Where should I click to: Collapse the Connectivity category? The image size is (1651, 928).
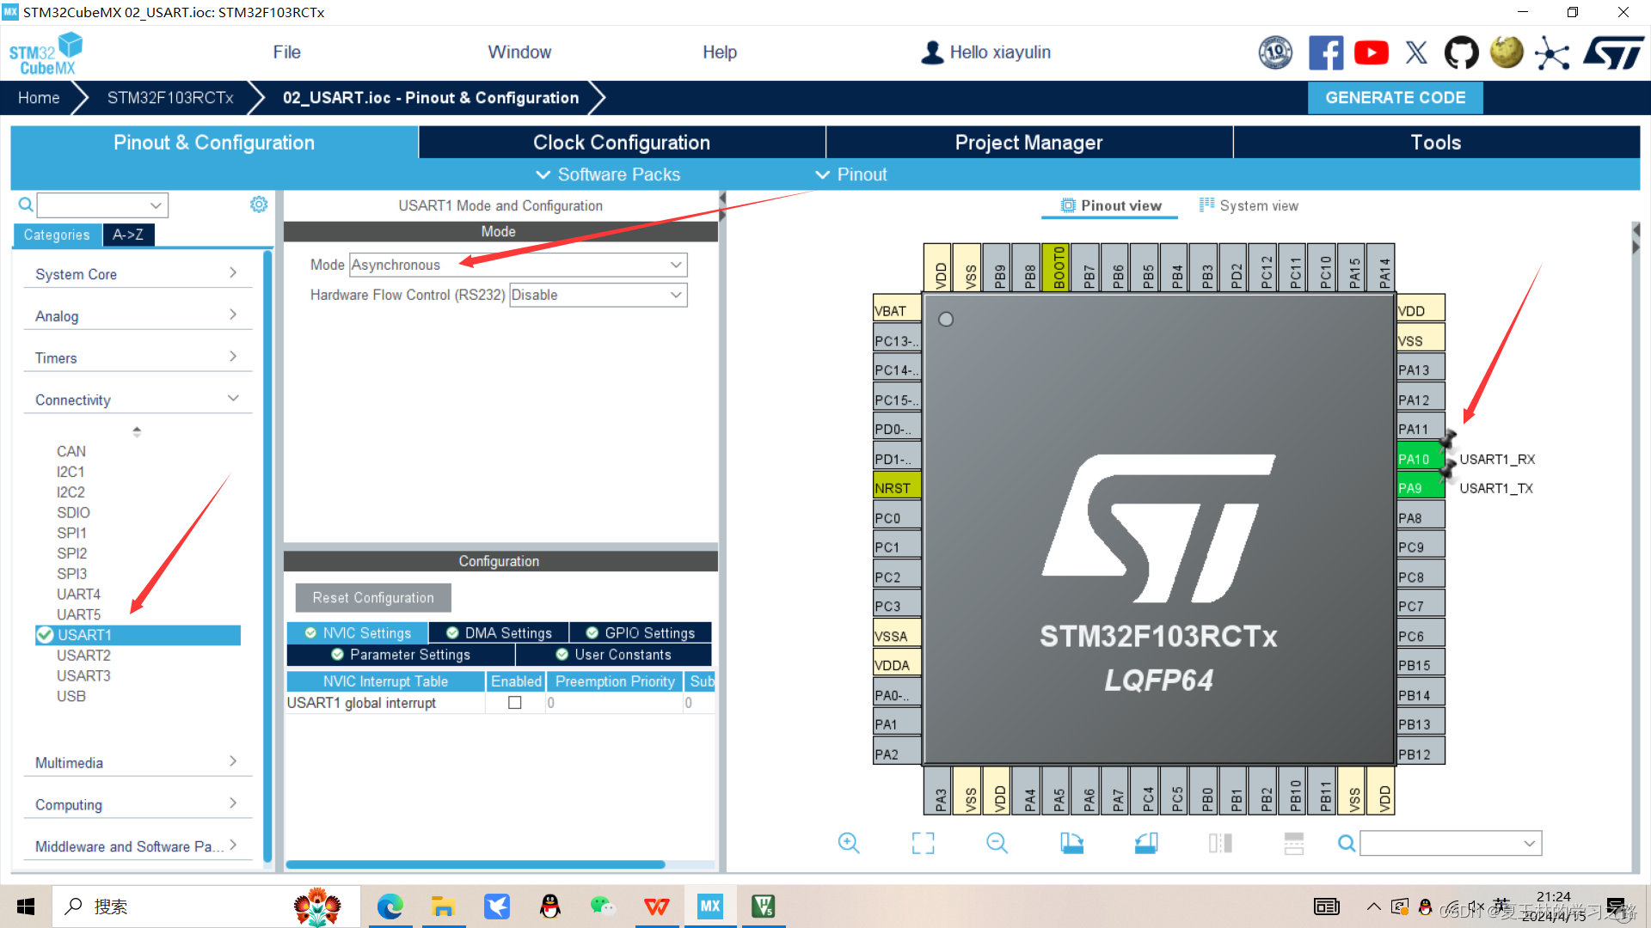point(137,400)
